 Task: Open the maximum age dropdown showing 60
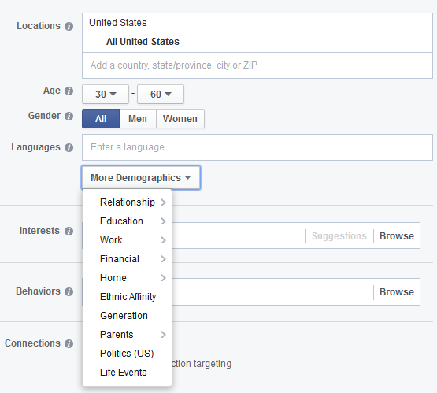pos(161,95)
